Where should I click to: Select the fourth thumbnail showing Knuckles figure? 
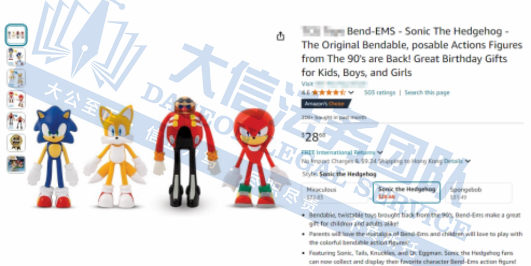[x=16, y=100]
